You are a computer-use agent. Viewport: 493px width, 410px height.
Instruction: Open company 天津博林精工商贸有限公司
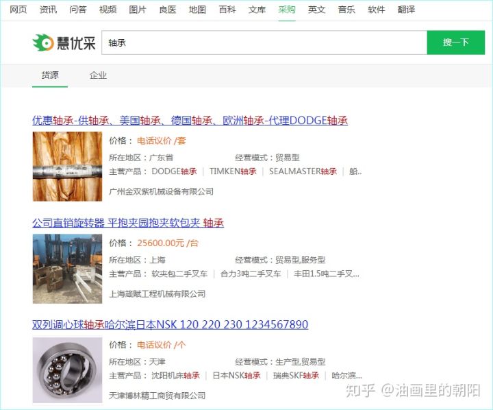pyautogui.click(x=157, y=396)
